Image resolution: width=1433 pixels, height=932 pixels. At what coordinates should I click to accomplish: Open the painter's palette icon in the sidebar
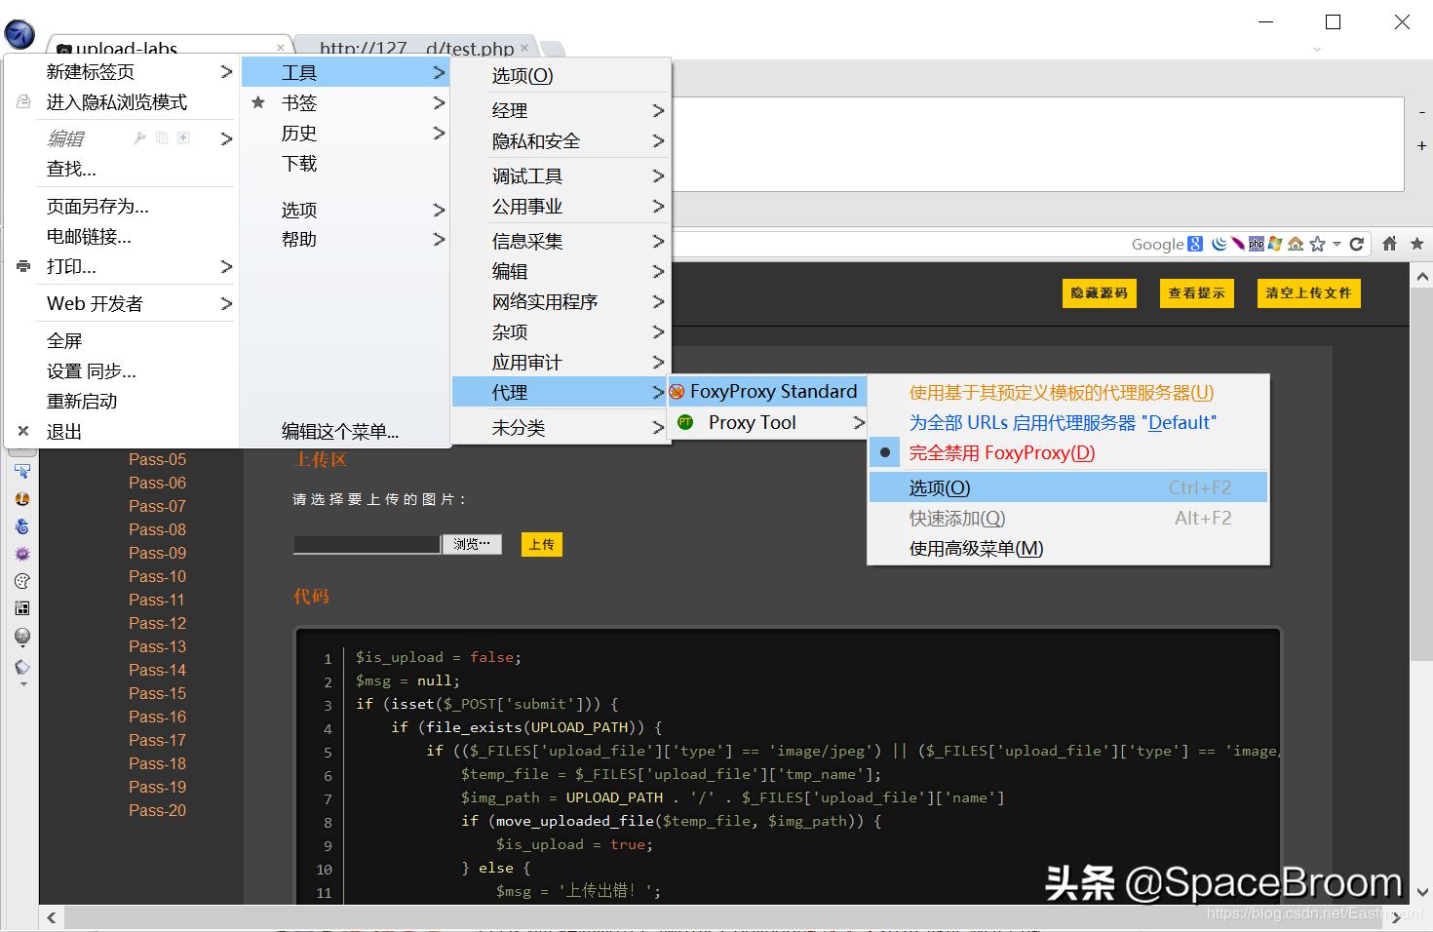point(21,580)
